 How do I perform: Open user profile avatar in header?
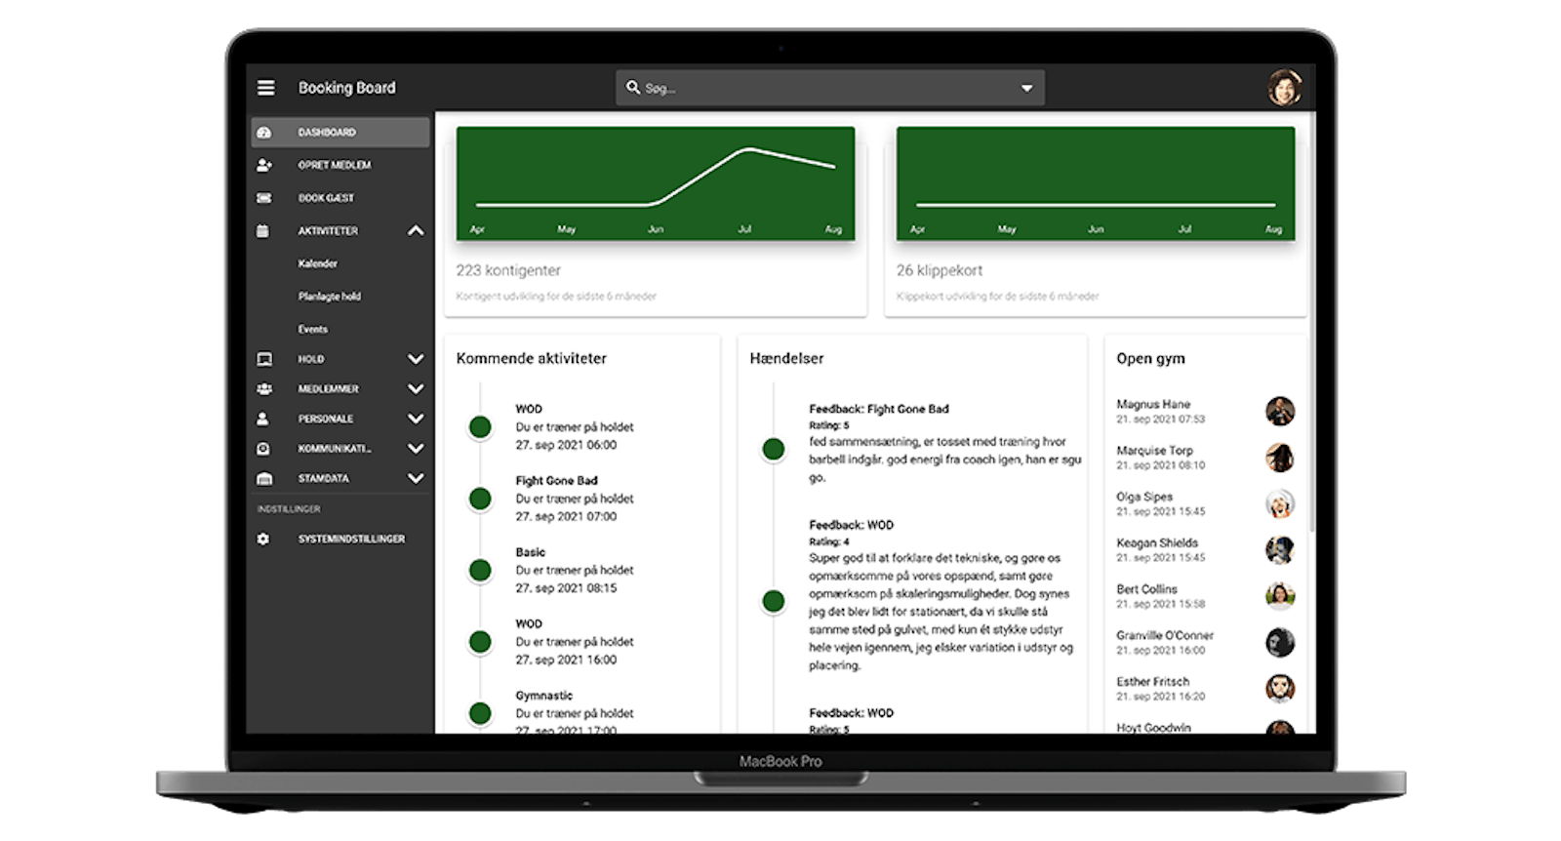pos(1284,88)
